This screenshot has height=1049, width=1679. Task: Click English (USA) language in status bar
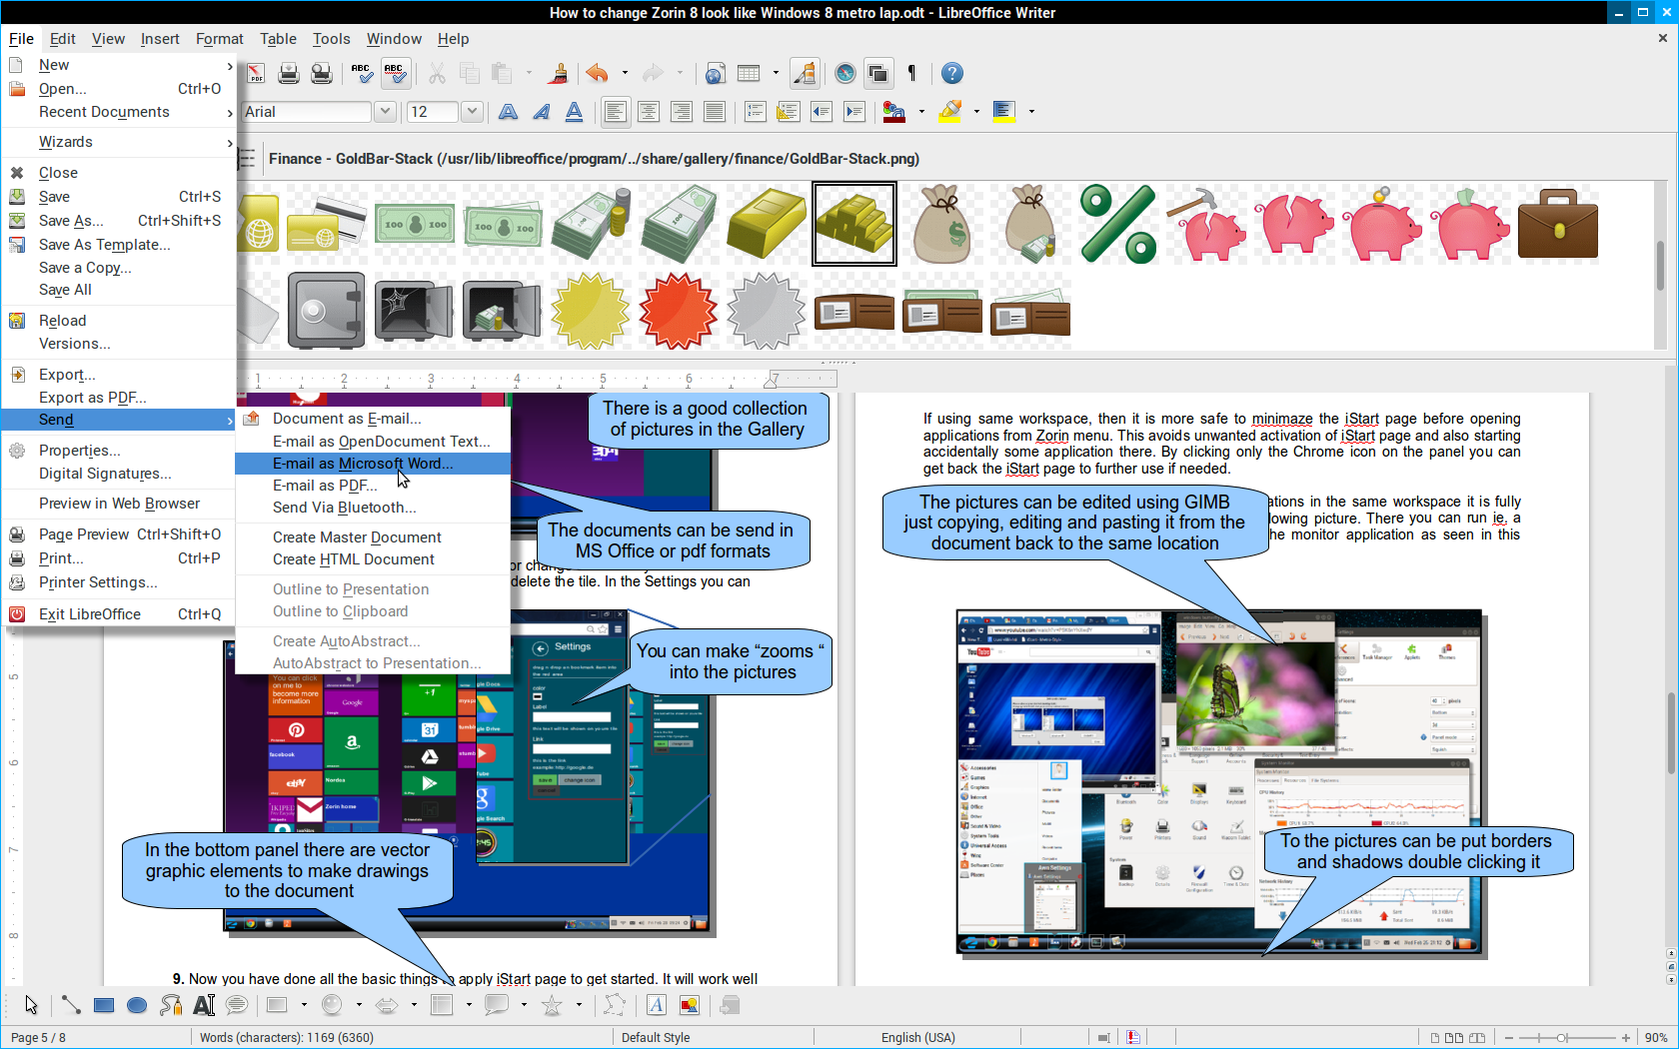pyautogui.click(x=917, y=1037)
